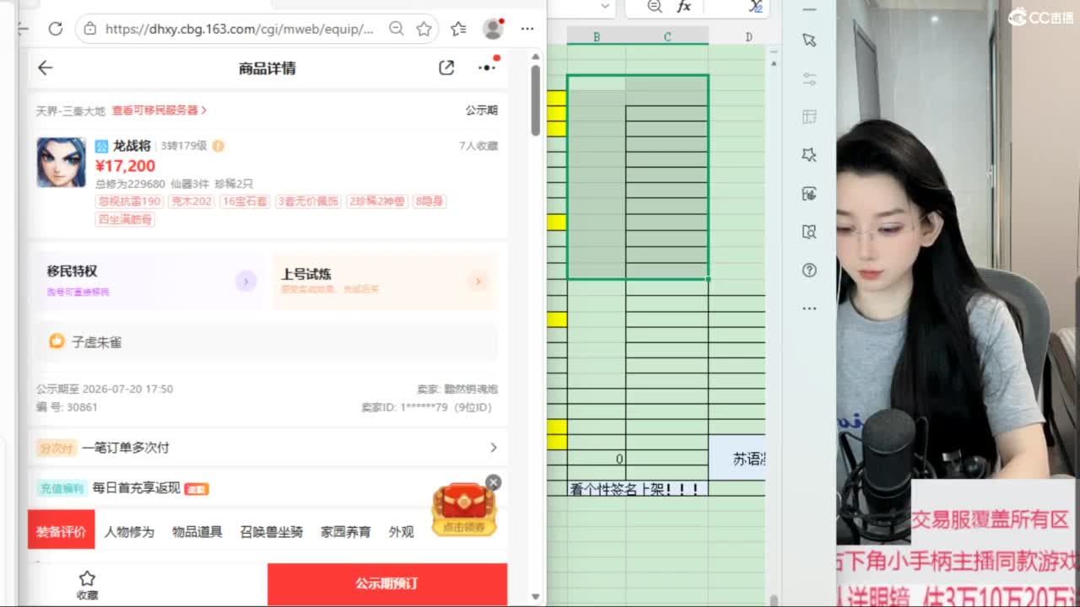
Task: Select spreadsheet column B header
Action: click(597, 37)
